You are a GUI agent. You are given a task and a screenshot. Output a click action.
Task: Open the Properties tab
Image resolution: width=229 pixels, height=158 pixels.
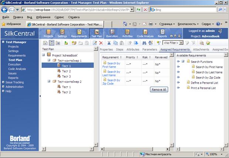(x=106, y=50)
